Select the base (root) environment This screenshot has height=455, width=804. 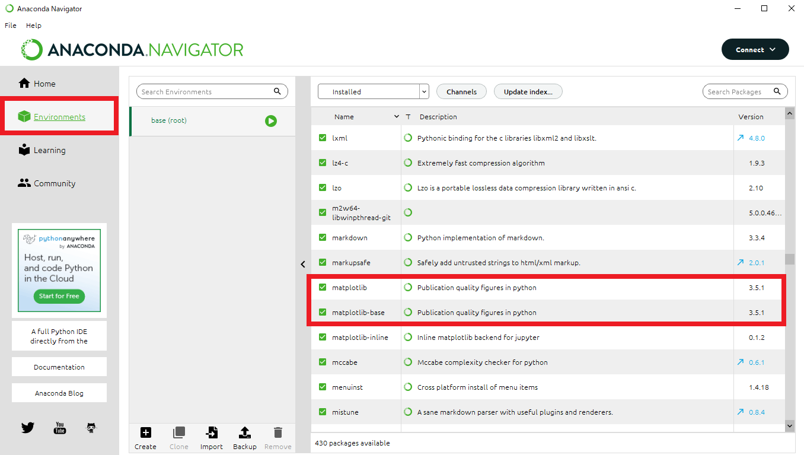click(x=212, y=121)
